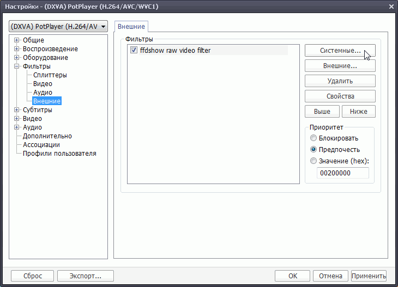
Task: Select Ассоциации in the settings tree
Action: [x=41, y=145]
